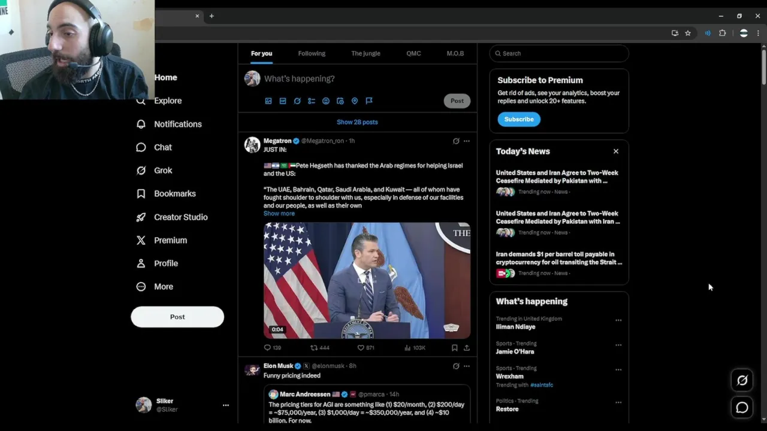Open Grok icon in sidebar
The image size is (767, 431).
tap(141, 171)
